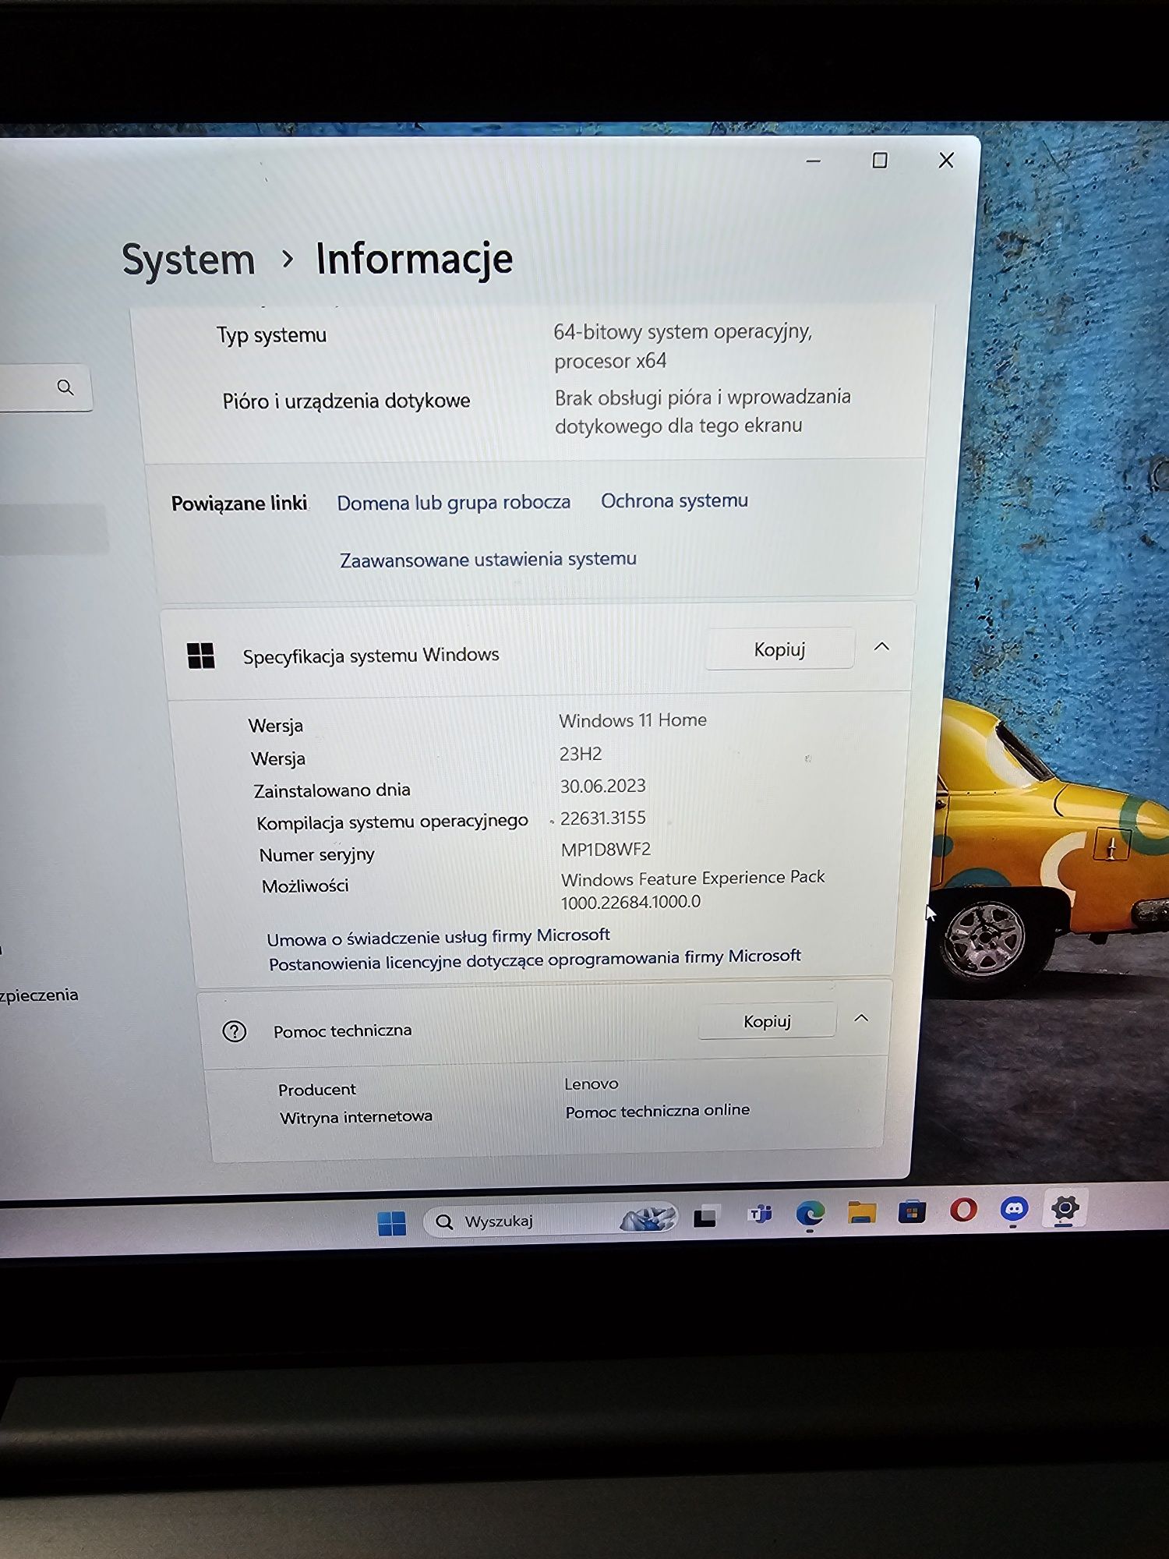Click the Numer seryjny label

[316, 855]
